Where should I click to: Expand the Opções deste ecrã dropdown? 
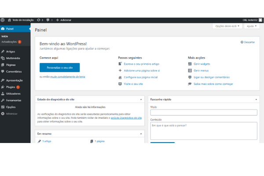(227, 26)
